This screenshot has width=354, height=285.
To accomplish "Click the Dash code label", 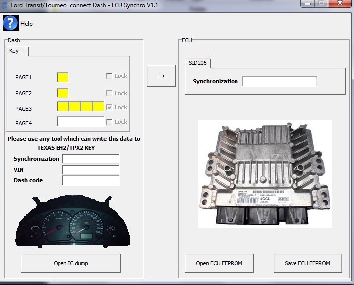I will click(x=28, y=180).
